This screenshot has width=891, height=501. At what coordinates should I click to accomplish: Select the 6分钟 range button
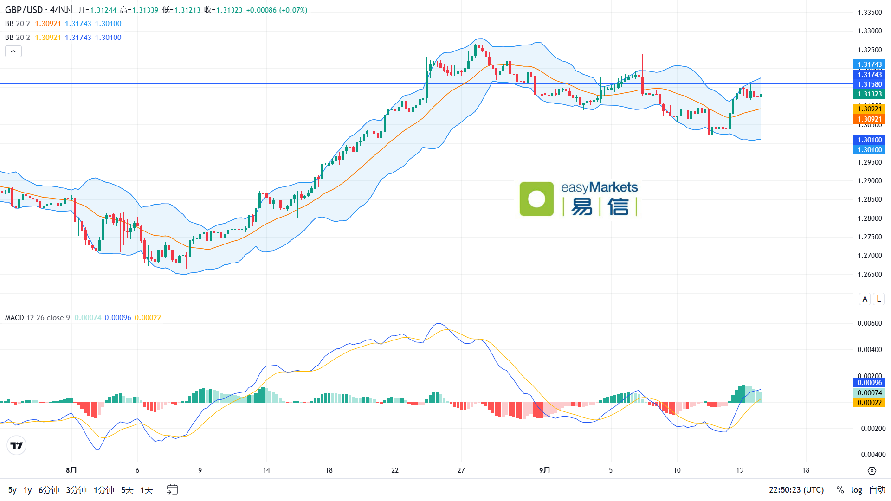(x=49, y=490)
